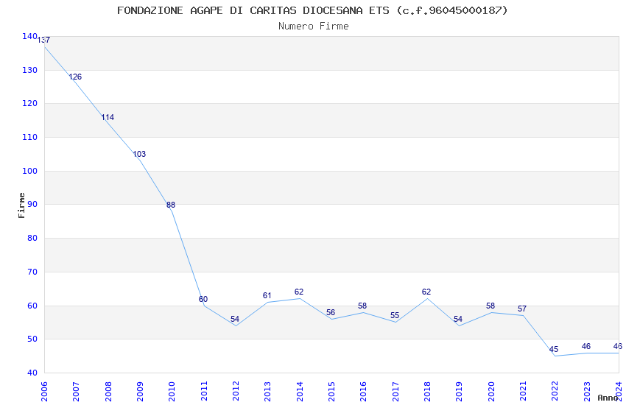Select the 56 data label
Viewport: 626px width, 405px height.
[331, 312]
